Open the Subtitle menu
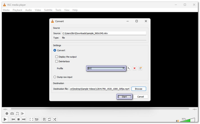Screen dimensions: 200x124 point(48,10)
